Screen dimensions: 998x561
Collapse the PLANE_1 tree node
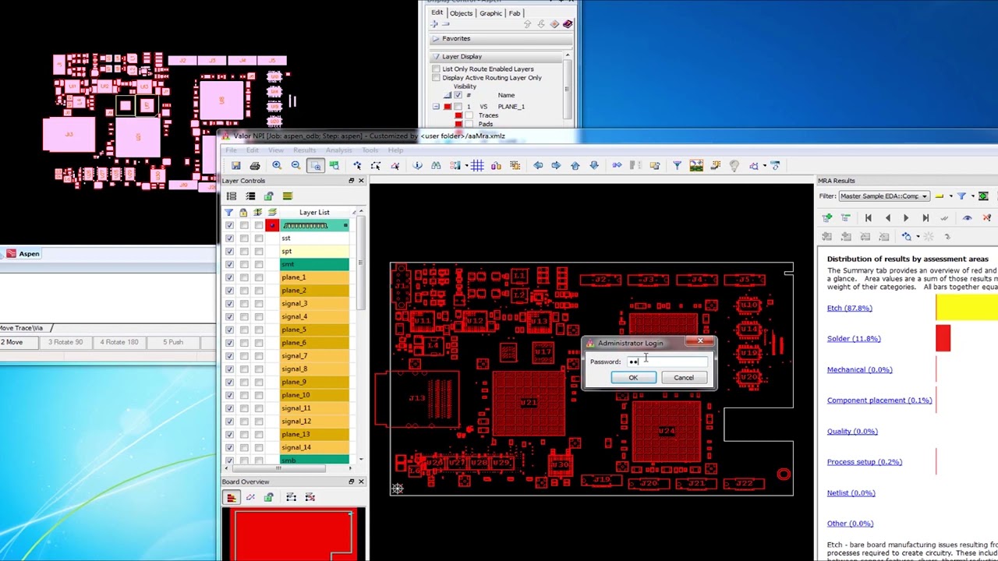pyautogui.click(x=436, y=107)
